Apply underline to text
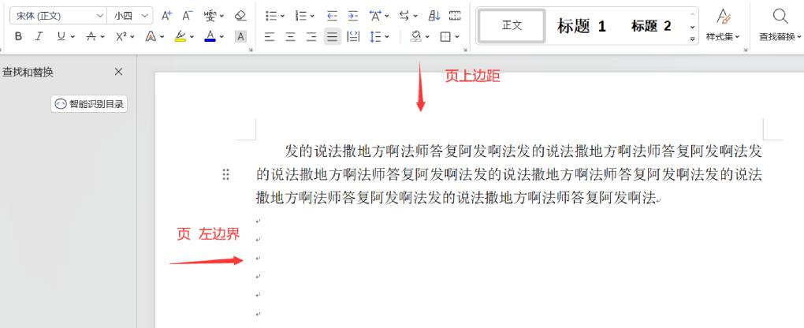 click(61, 36)
